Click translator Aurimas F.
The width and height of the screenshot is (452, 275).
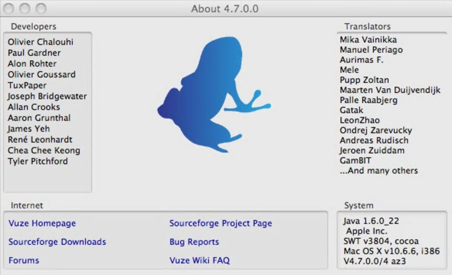click(x=362, y=60)
